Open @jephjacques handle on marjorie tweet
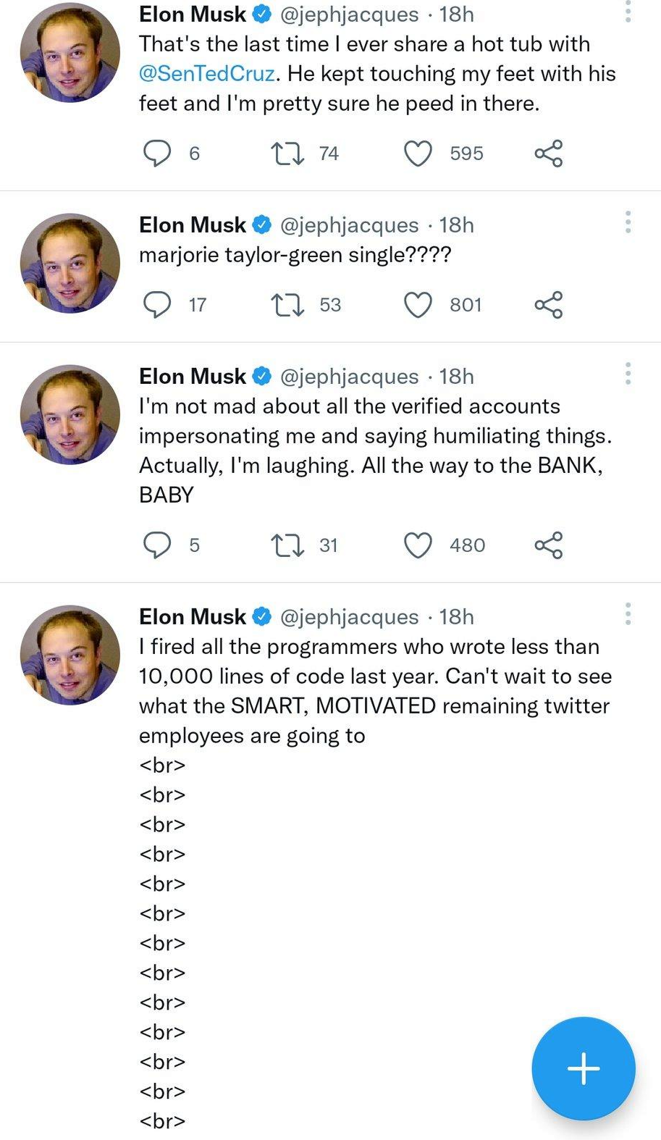This screenshot has width=661, height=1140. pyautogui.click(x=349, y=225)
